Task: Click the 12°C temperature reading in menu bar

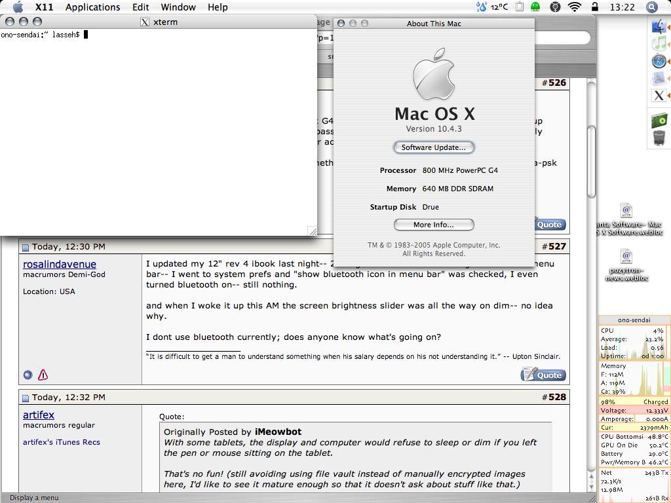Action: (x=499, y=7)
